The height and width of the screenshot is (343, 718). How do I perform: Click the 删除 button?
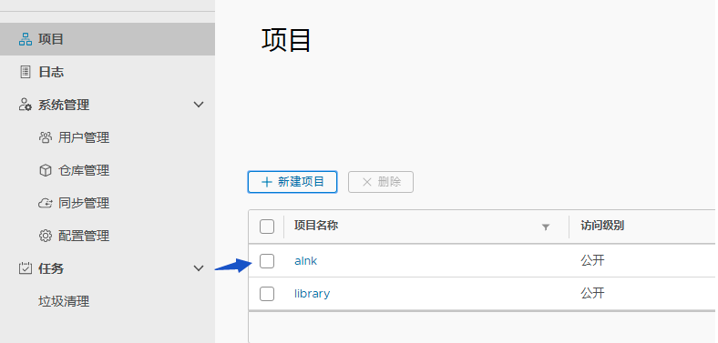381,182
